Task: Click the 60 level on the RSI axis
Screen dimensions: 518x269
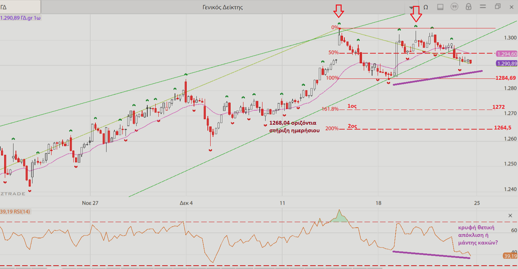Action: click(514, 230)
